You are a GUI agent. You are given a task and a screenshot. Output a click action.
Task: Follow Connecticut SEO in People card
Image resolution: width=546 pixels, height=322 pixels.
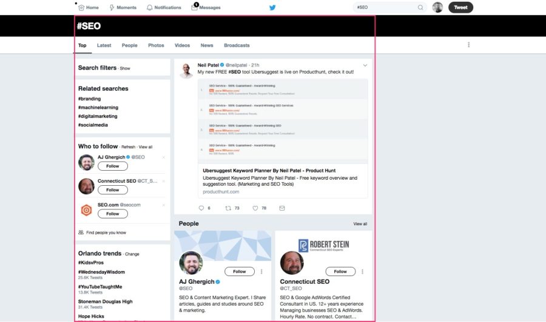340,271
